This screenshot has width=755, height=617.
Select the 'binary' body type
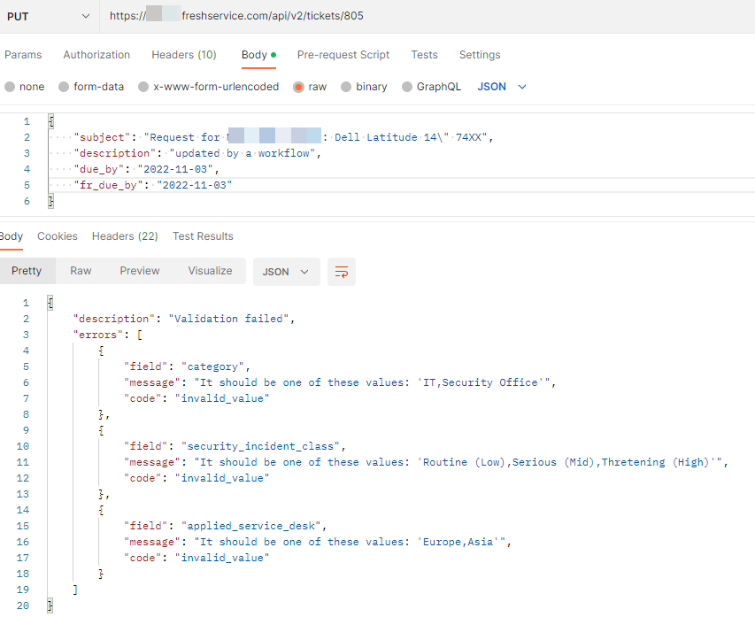(364, 87)
